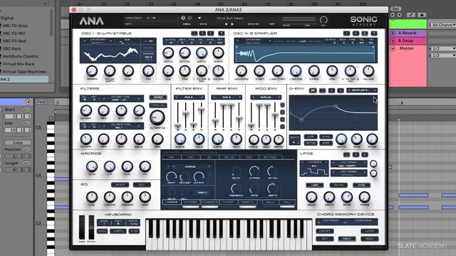Click the Fold button in Ableton piano roll
456x256 pixels.
click(41, 102)
